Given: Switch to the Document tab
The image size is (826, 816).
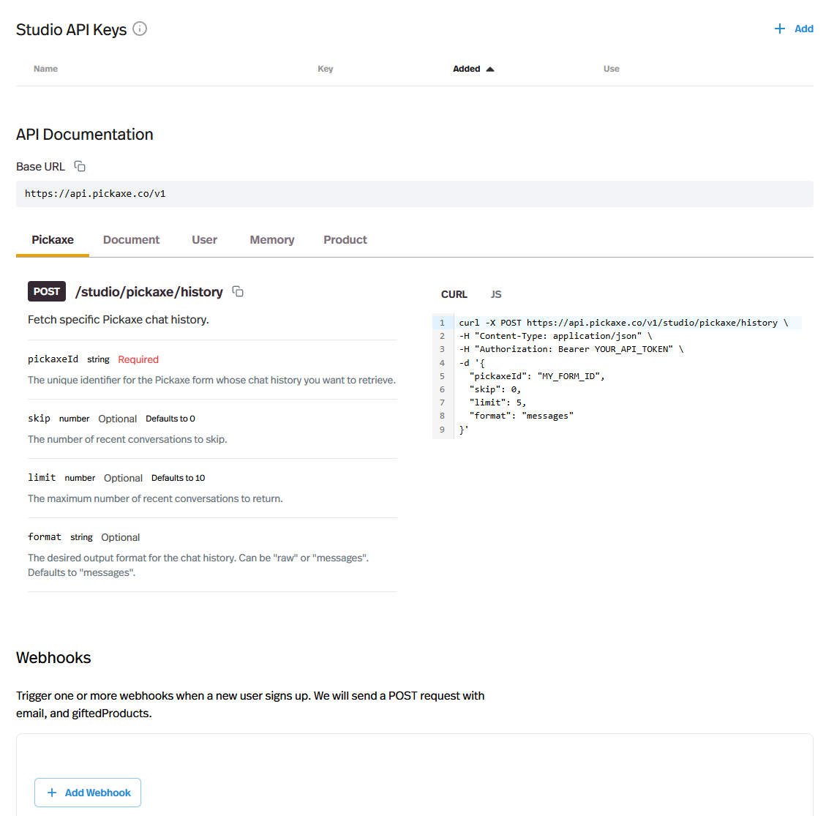Looking at the screenshot, I should pyautogui.click(x=131, y=240).
